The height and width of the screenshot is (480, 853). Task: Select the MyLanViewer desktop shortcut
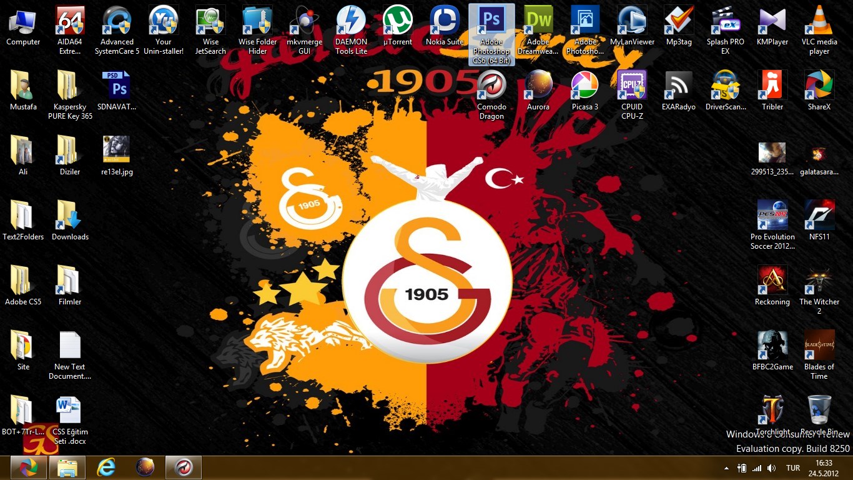pos(632,27)
